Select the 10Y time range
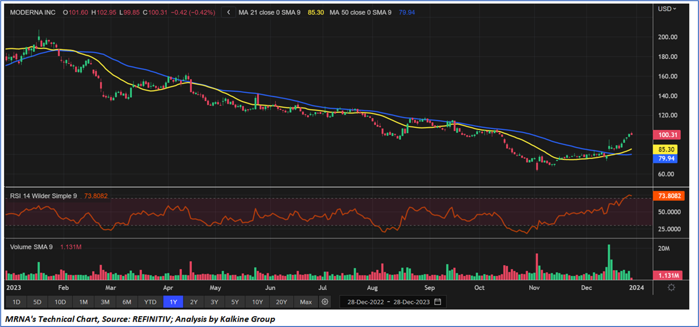The height and width of the screenshot is (327, 699). pos(257,302)
